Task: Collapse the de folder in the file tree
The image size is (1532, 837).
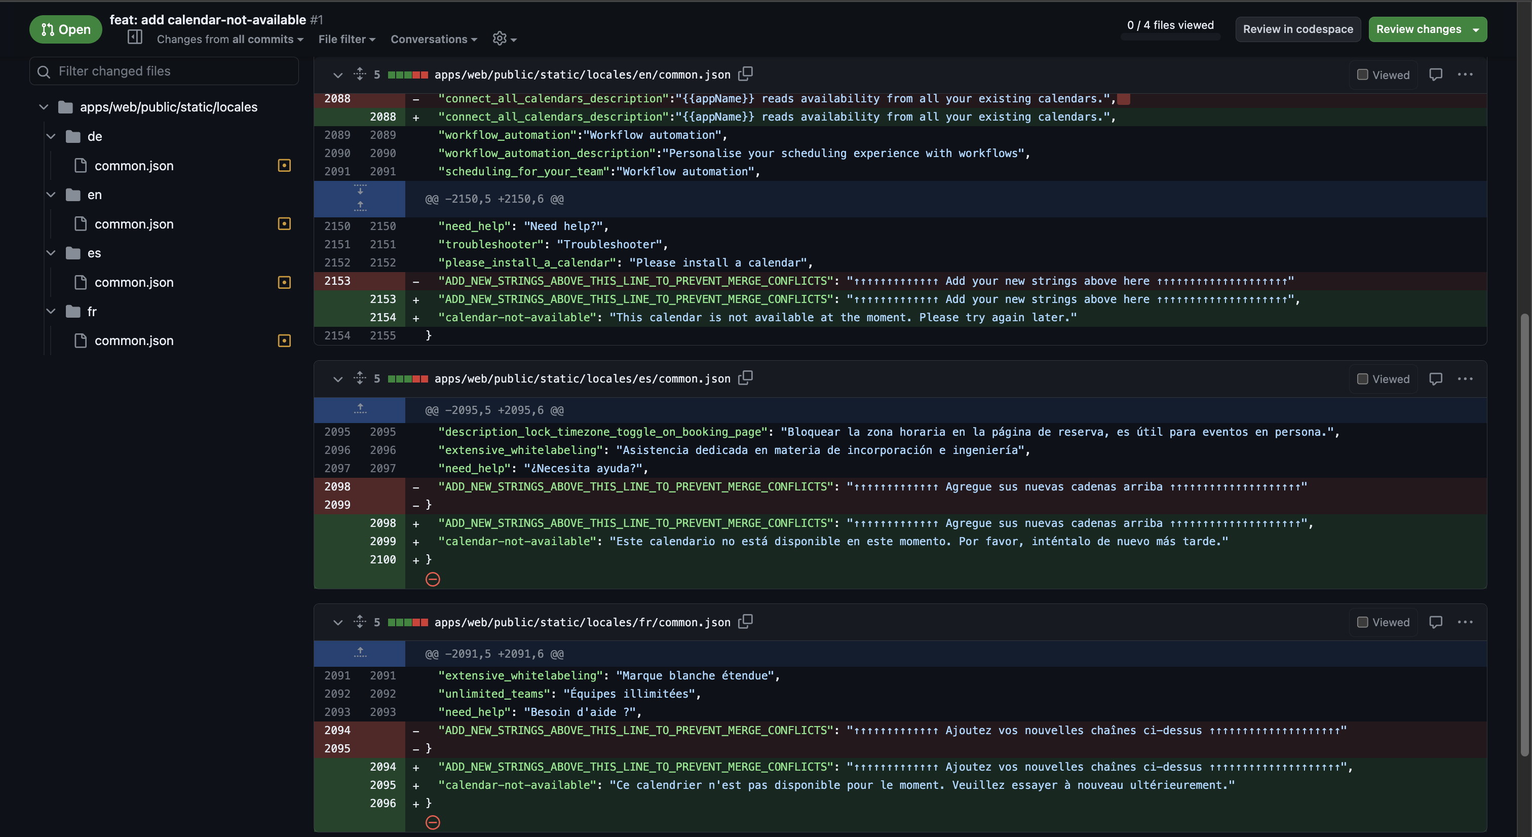Action: pyautogui.click(x=51, y=136)
